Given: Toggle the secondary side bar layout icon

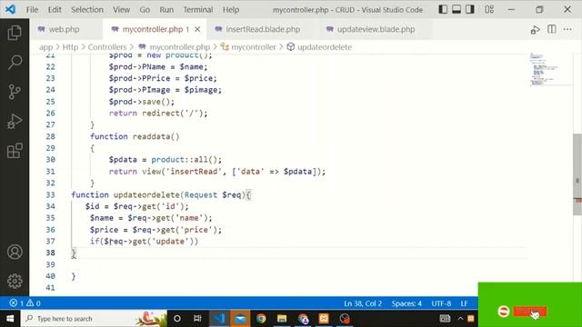Looking at the screenshot, I should pyautogui.click(x=470, y=9).
